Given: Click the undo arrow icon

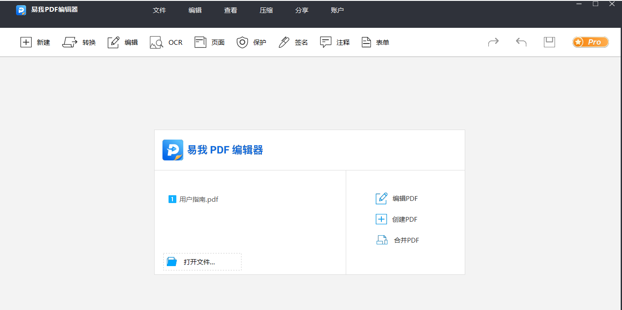Looking at the screenshot, I should [521, 42].
